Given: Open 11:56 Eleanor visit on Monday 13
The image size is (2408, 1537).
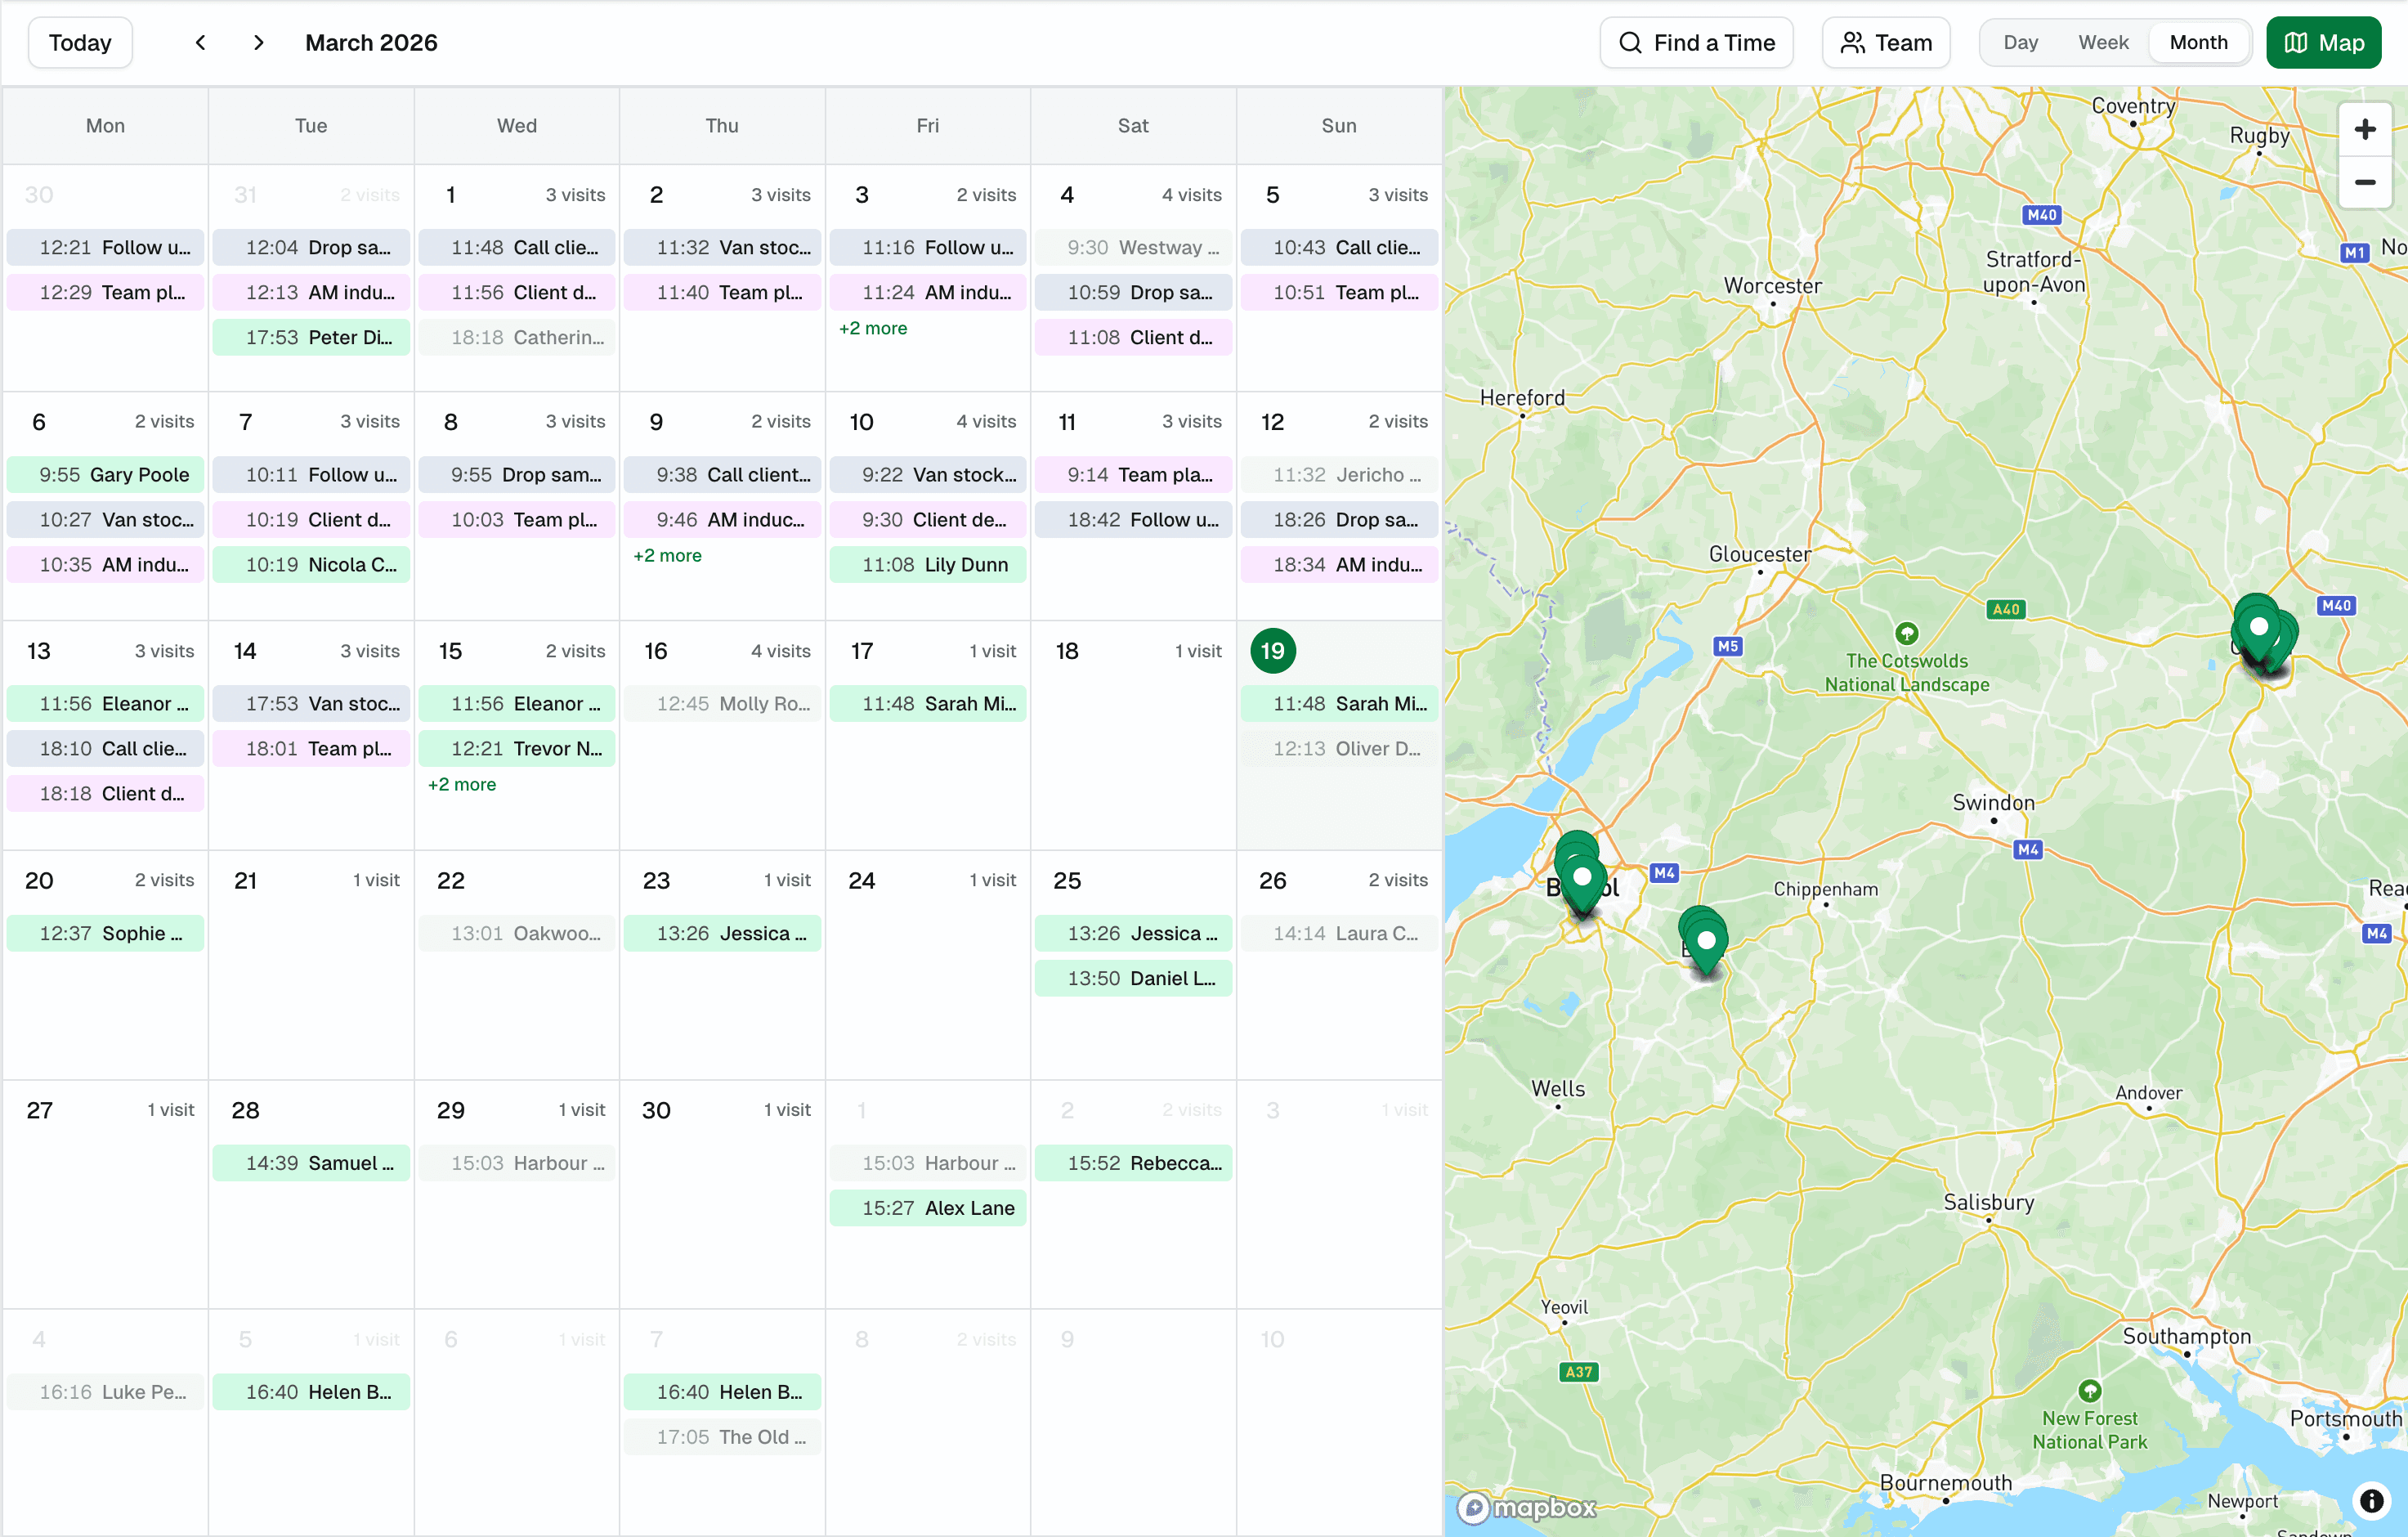Looking at the screenshot, I should [x=105, y=704].
